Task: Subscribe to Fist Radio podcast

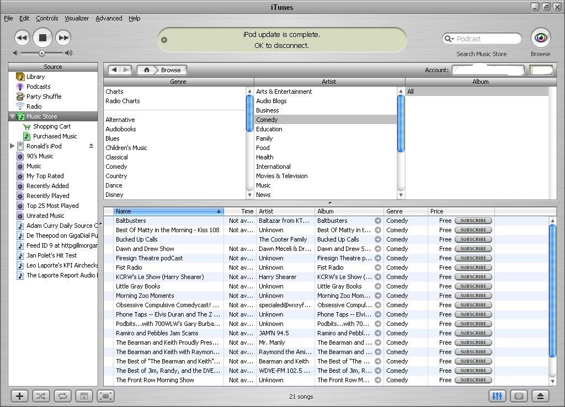Action: (473, 267)
